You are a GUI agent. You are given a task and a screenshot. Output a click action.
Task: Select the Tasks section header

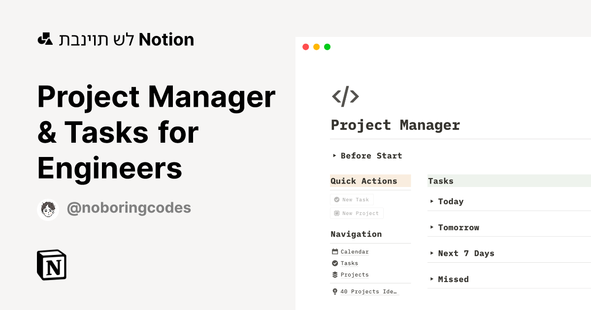(441, 181)
